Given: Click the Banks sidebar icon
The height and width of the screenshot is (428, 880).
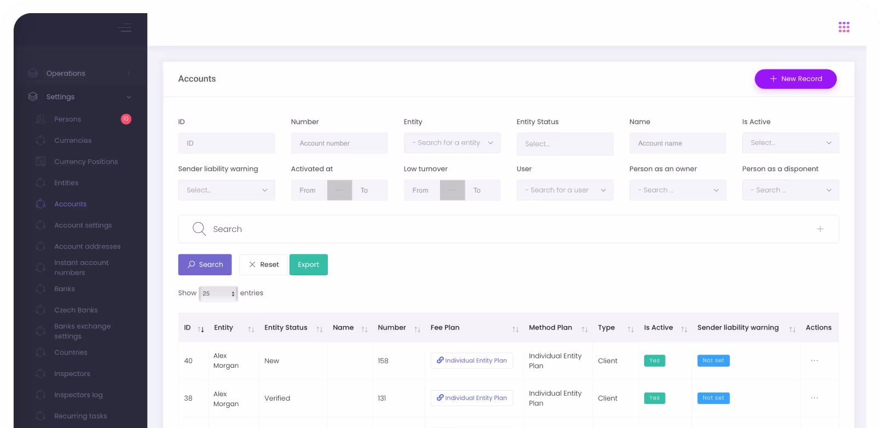Looking at the screenshot, I should coord(40,289).
